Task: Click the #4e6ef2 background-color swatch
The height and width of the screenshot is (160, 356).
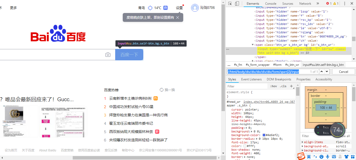Action: pyautogui.click(x=264, y=135)
